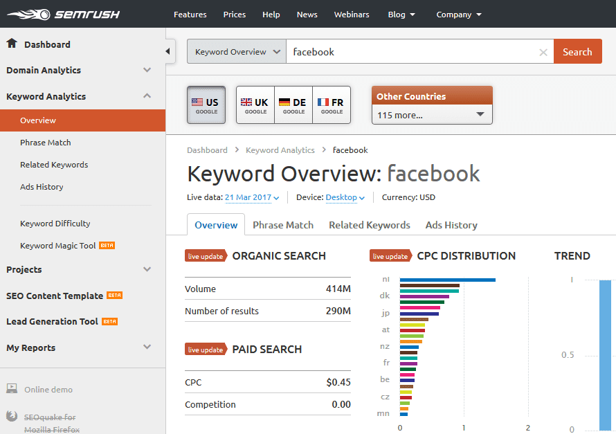Select the US Google database
The width and height of the screenshot is (616, 434).
pyautogui.click(x=206, y=105)
